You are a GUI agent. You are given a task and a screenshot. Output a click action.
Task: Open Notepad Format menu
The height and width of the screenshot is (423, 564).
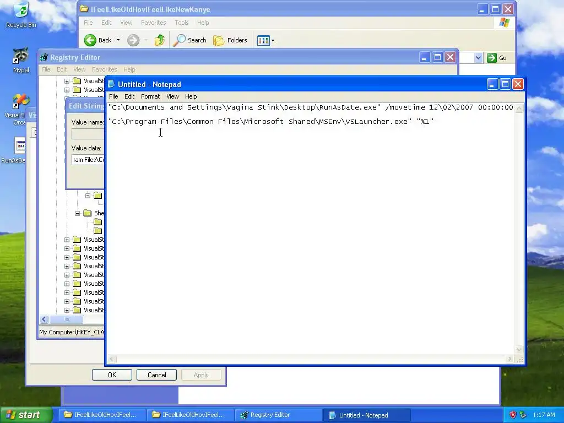click(150, 96)
